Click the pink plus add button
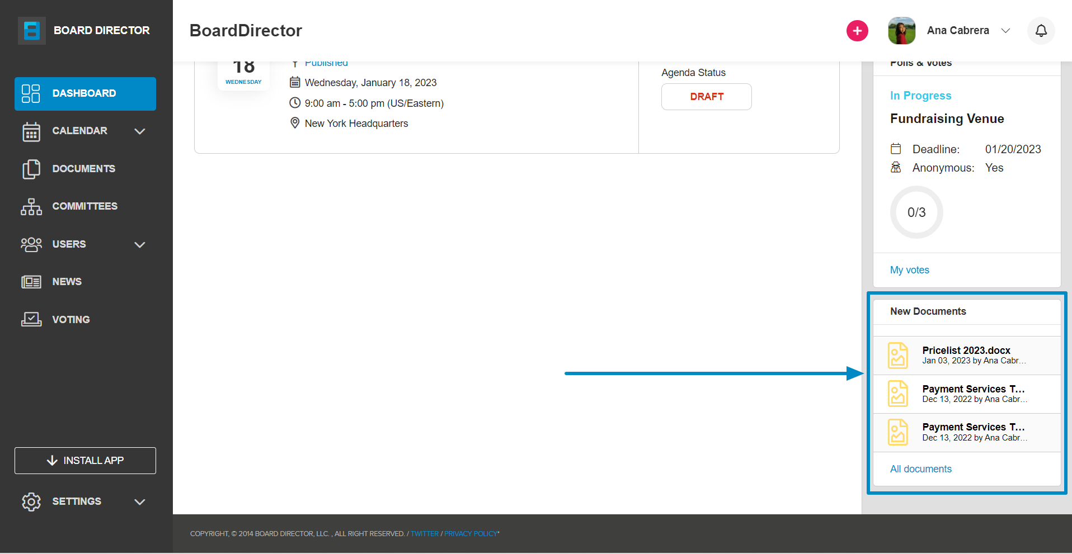Viewport: 1072px width, 554px height. [x=857, y=31]
